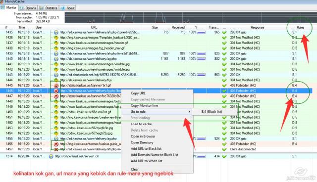Open the Statistics tab
This screenshot has width=317, height=182.
pos(49,8)
